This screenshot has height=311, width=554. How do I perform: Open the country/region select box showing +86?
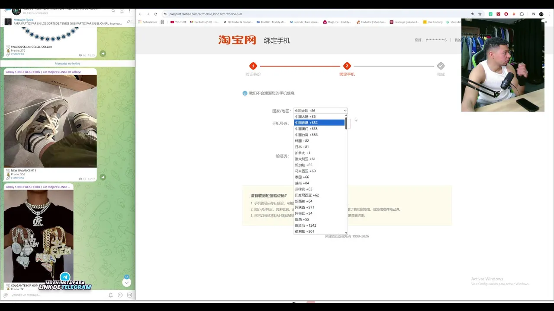(x=320, y=111)
